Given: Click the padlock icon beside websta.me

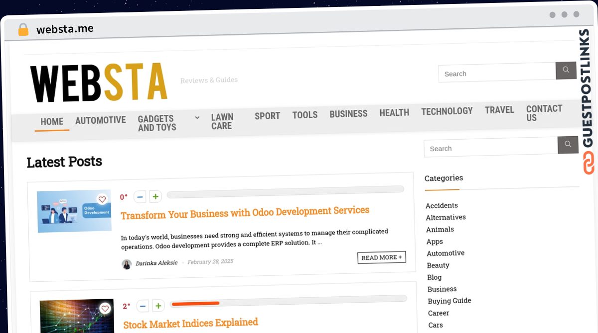Looking at the screenshot, I should 23,30.
